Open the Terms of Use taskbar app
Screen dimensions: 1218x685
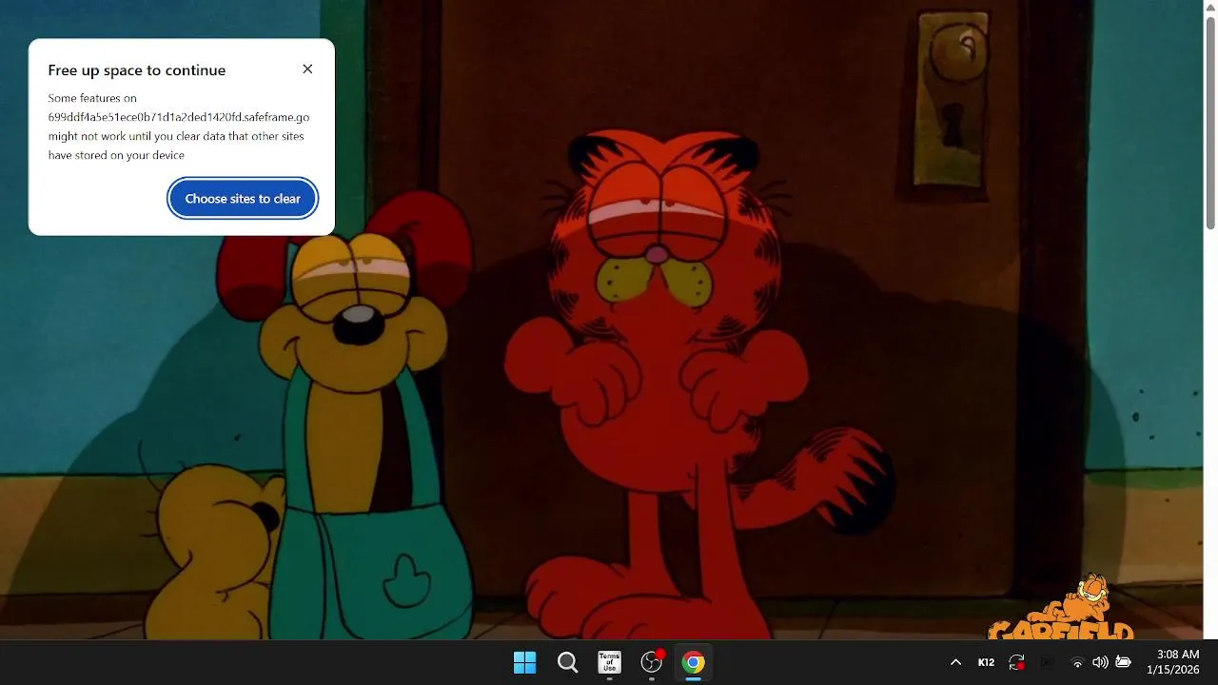(609, 662)
